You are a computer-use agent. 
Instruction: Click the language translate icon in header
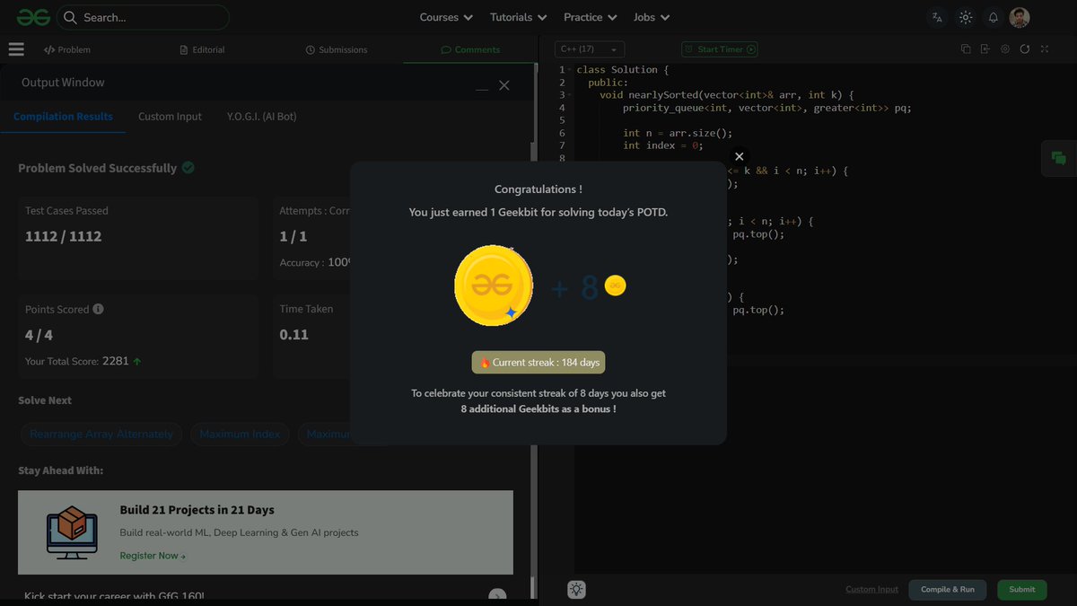tap(937, 17)
